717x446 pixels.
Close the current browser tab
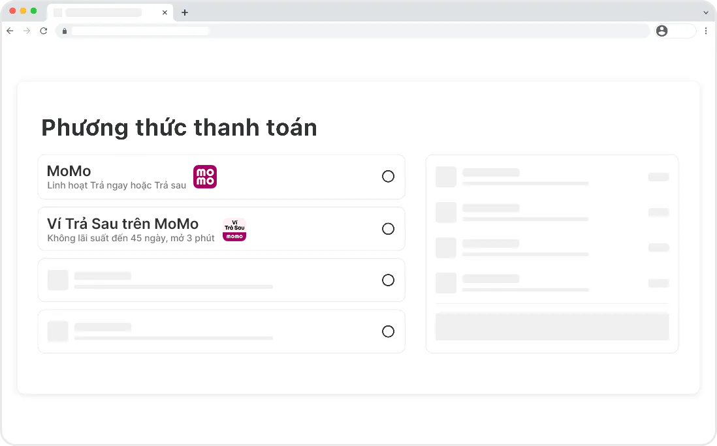click(x=165, y=12)
